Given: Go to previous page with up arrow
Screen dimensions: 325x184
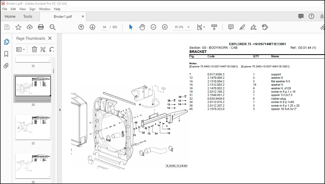Looking at the screenshot, I should click(x=81, y=27).
